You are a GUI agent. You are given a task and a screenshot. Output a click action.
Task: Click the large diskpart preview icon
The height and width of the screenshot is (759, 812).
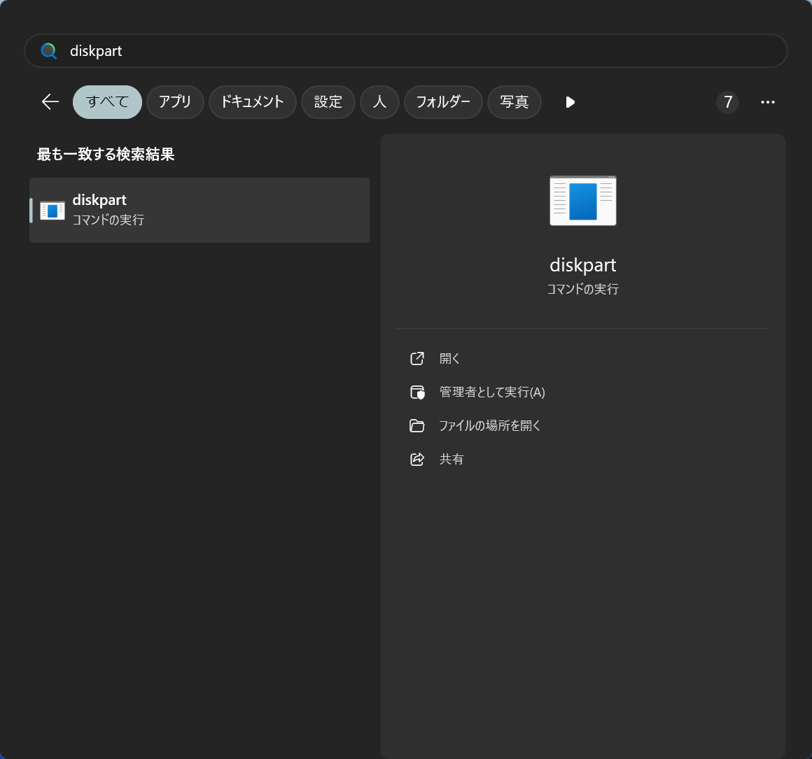point(582,201)
